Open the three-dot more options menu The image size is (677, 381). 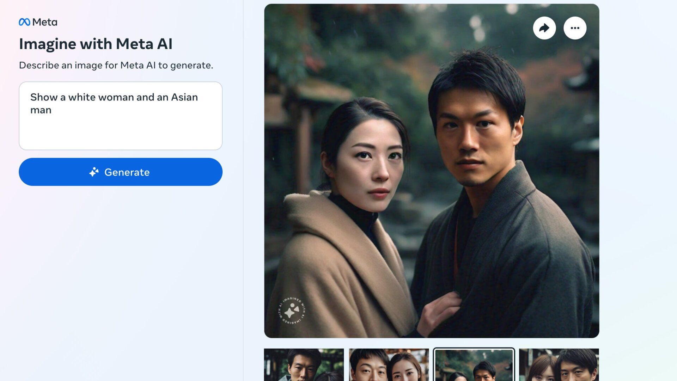(x=575, y=28)
